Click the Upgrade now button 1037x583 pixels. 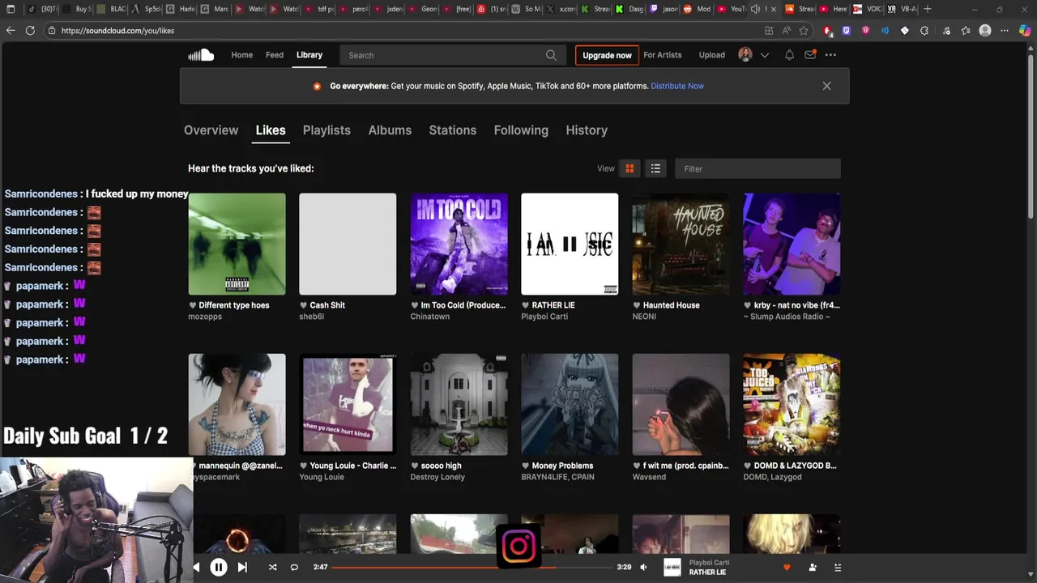pyautogui.click(x=607, y=55)
